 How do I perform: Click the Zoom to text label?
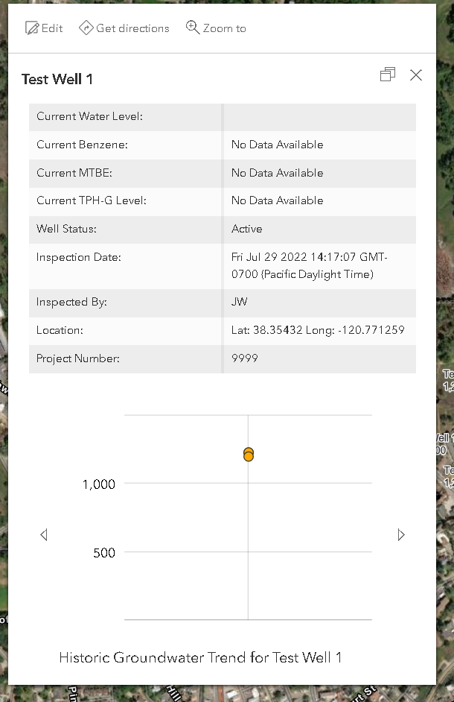[x=223, y=28]
